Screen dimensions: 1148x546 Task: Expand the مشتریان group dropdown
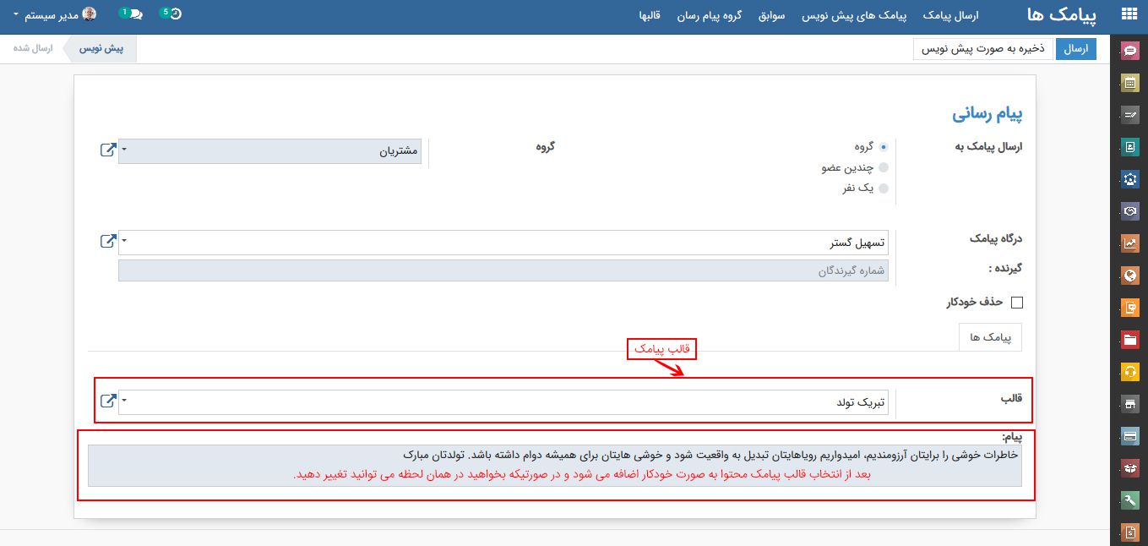[124, 150]
